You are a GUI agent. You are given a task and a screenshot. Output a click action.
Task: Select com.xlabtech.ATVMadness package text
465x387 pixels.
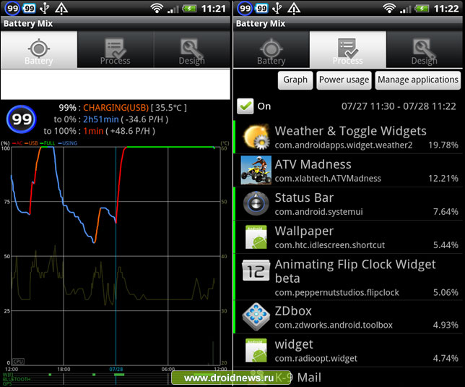328,179
